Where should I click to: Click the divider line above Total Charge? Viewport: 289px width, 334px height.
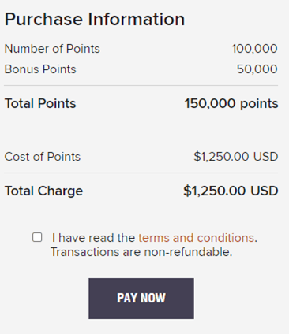coord(141,173)
